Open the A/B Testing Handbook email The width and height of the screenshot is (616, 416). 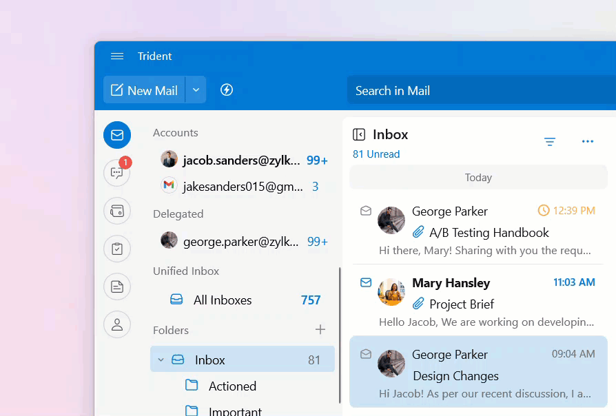pyautogui.click(x=478, y=230)
